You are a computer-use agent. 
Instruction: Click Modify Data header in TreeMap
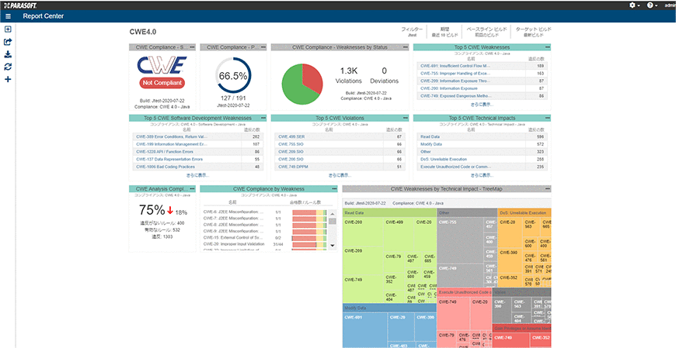(x=389, y=308)
